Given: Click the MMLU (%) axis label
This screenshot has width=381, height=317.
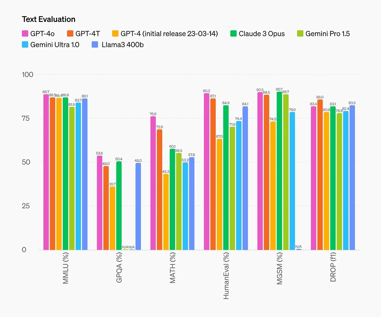Looking at the screenshot, I should pos(66,268).
